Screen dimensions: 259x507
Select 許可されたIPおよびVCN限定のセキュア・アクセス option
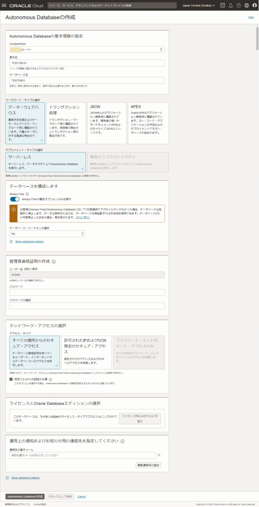click(x=86, y=352)
